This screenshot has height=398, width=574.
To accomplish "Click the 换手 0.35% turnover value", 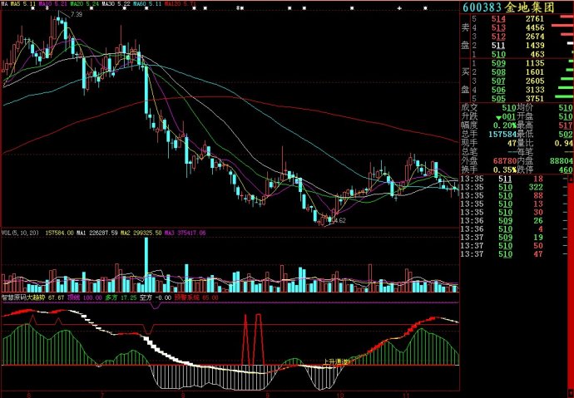I will click(504, 170).
